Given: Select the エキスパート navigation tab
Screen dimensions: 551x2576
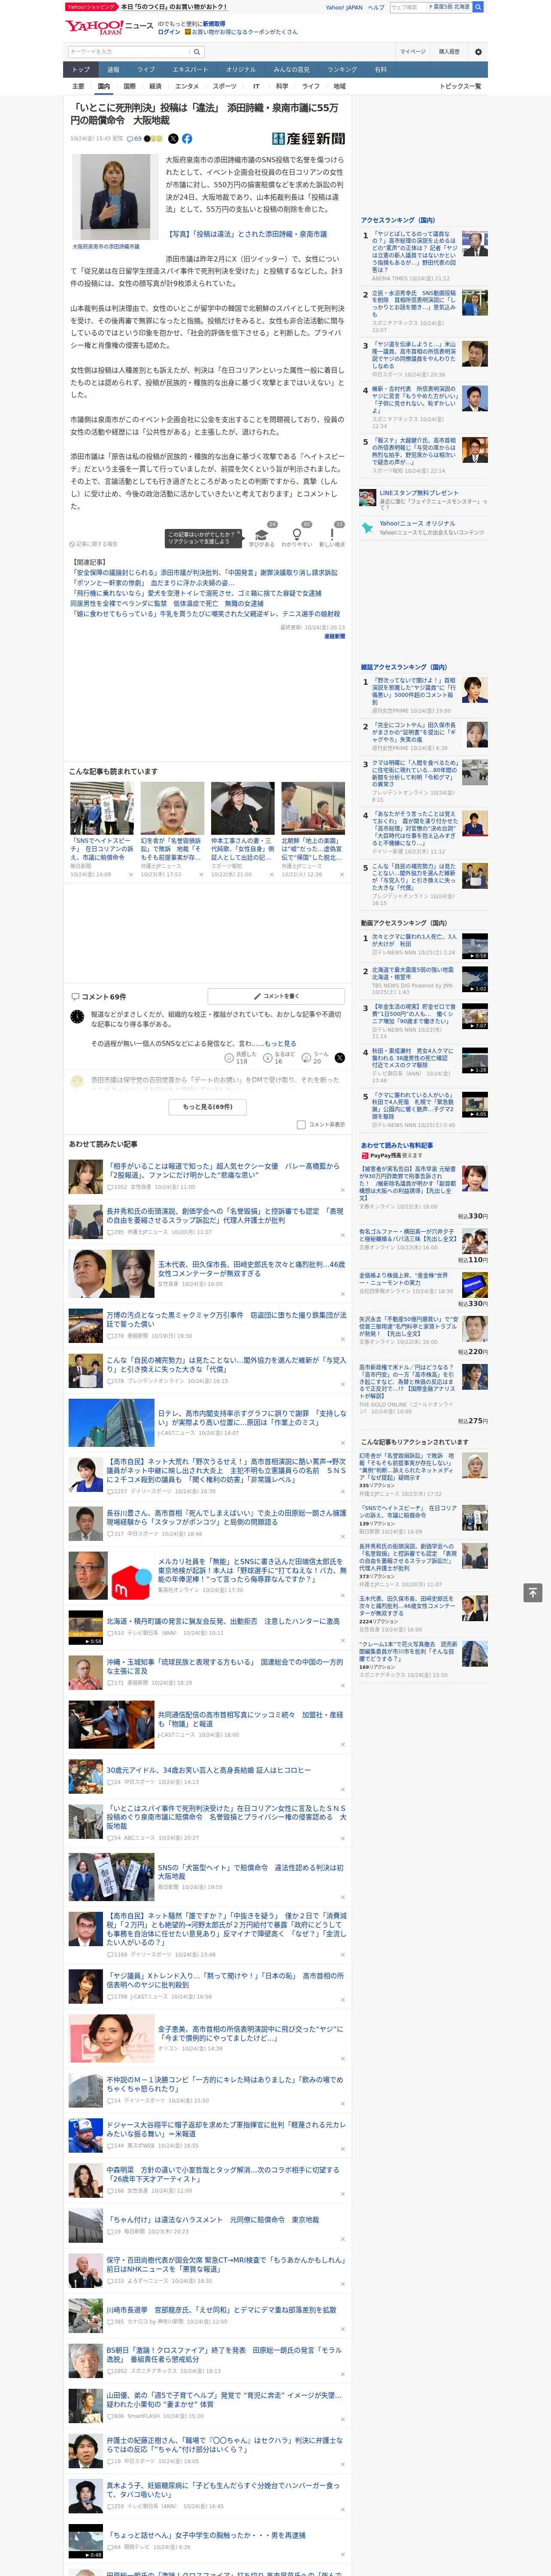Looking at the screenshot, I should (190, 69).
